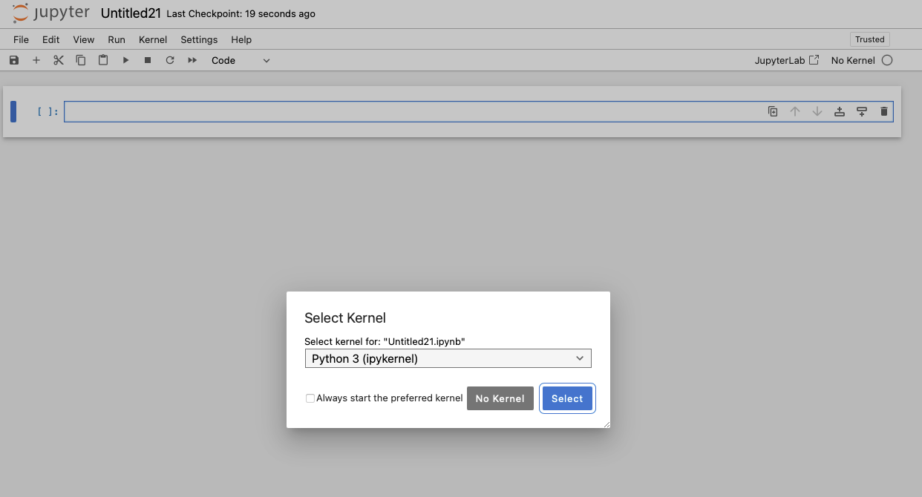Expand the Python 3 (ipykernel) kernel dropdown
Screen dimensions: 922x497
coord(448,359)
